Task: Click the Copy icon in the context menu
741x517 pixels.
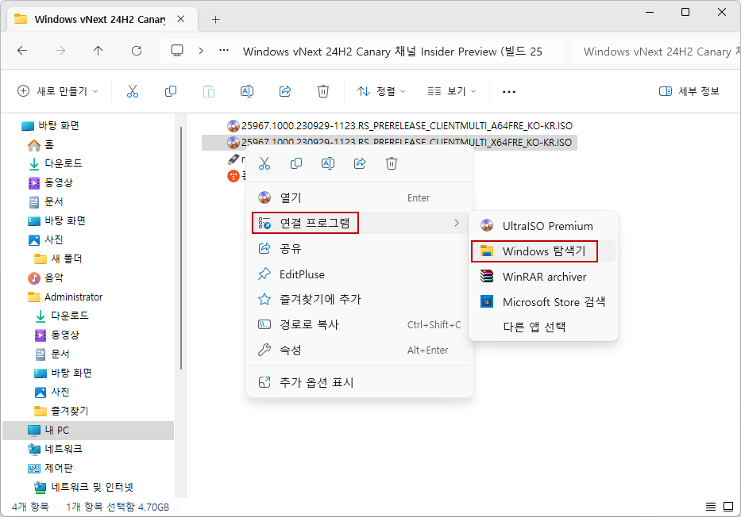Action: [x=296, y=163]
